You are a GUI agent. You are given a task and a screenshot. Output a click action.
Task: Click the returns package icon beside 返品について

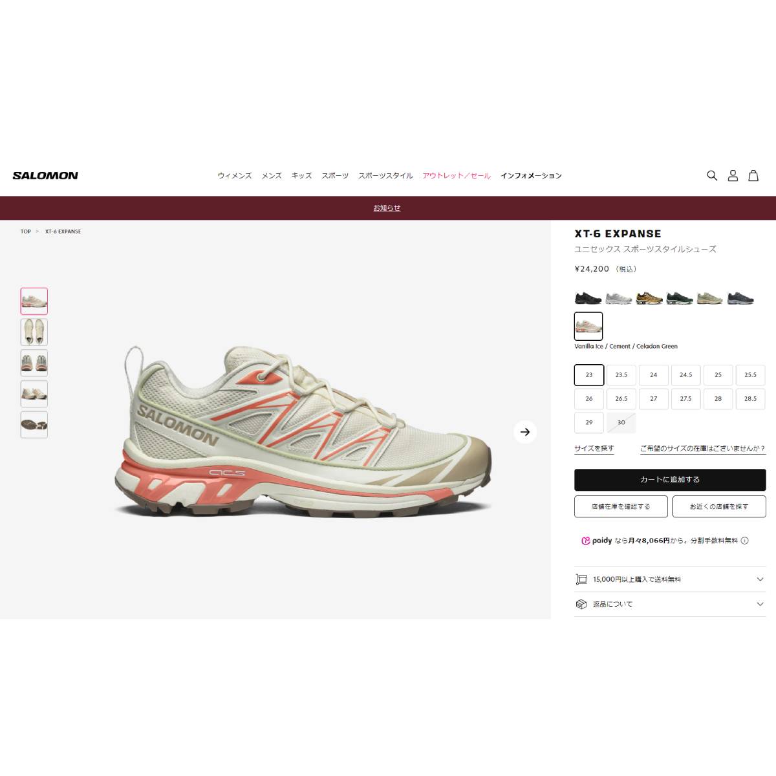tap(581, 604)
